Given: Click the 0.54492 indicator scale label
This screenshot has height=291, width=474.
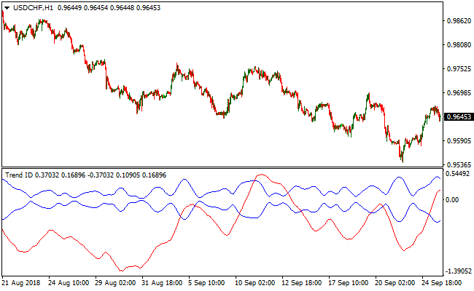Looking at the screenshot, I should tap(458, 174).
